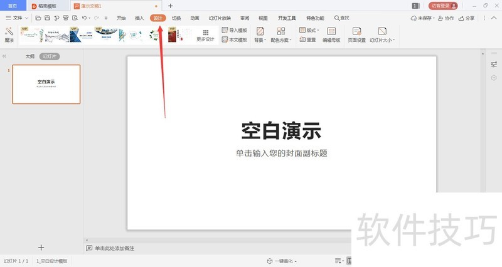Image resolution: width=502 pixels, height=267 pixels.
Task: Click the window count badge icon
Action: pos(415,6)
